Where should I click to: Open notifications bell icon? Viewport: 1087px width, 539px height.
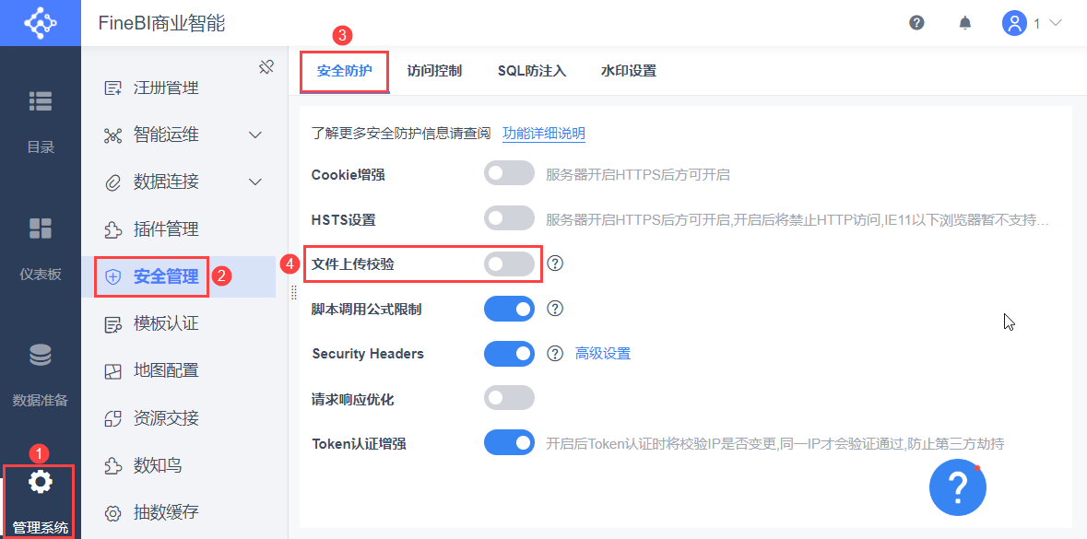click(x=965, y=23)
